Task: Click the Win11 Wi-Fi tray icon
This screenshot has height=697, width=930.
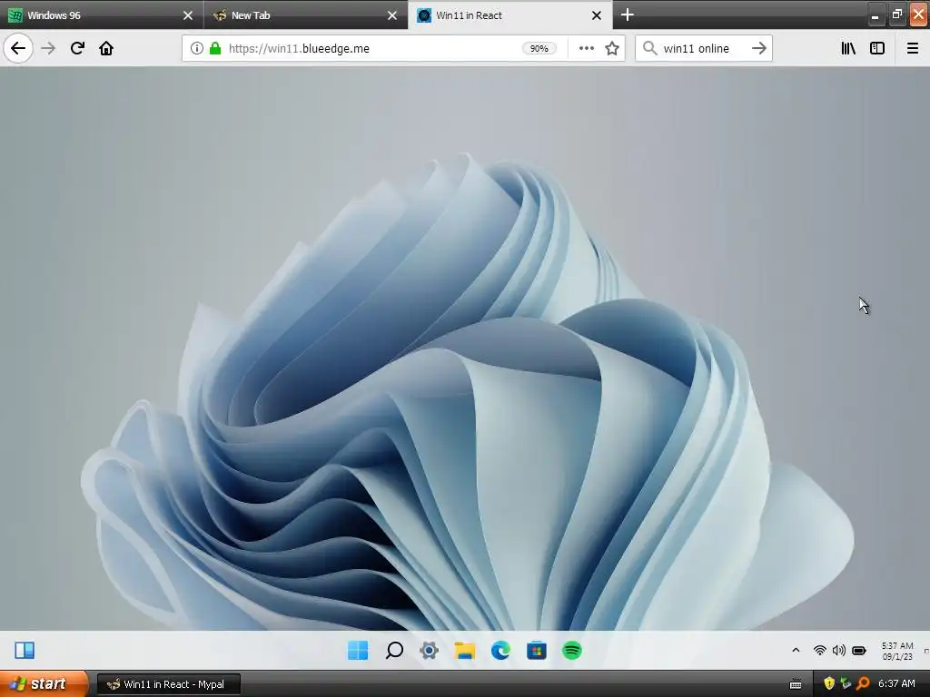Action: point(820,650)
